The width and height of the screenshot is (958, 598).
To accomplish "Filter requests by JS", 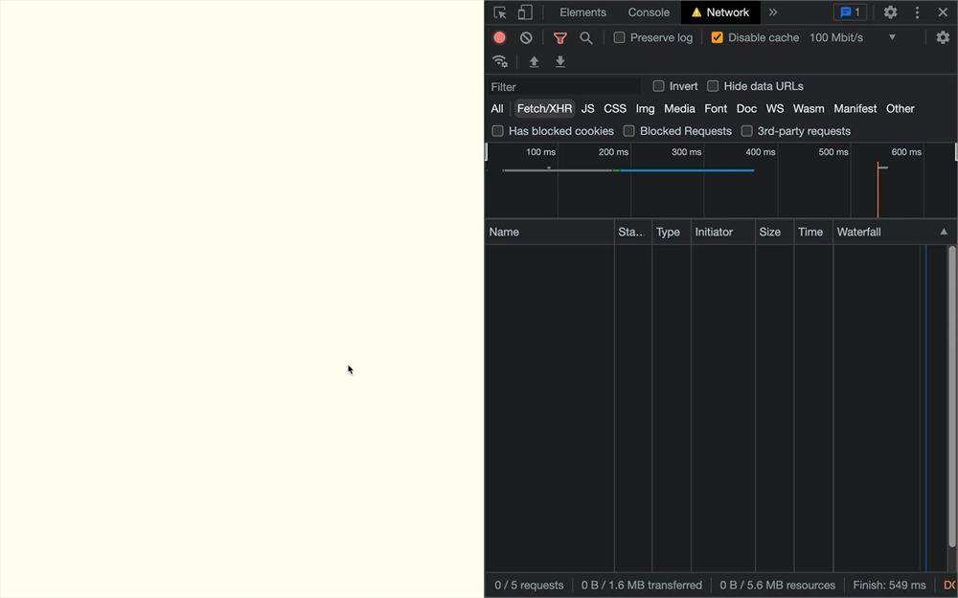I will click(588, 109).
